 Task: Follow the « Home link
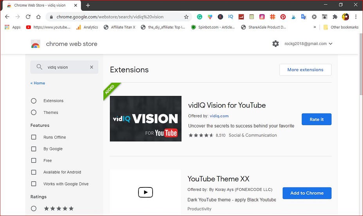coord(38,83)
